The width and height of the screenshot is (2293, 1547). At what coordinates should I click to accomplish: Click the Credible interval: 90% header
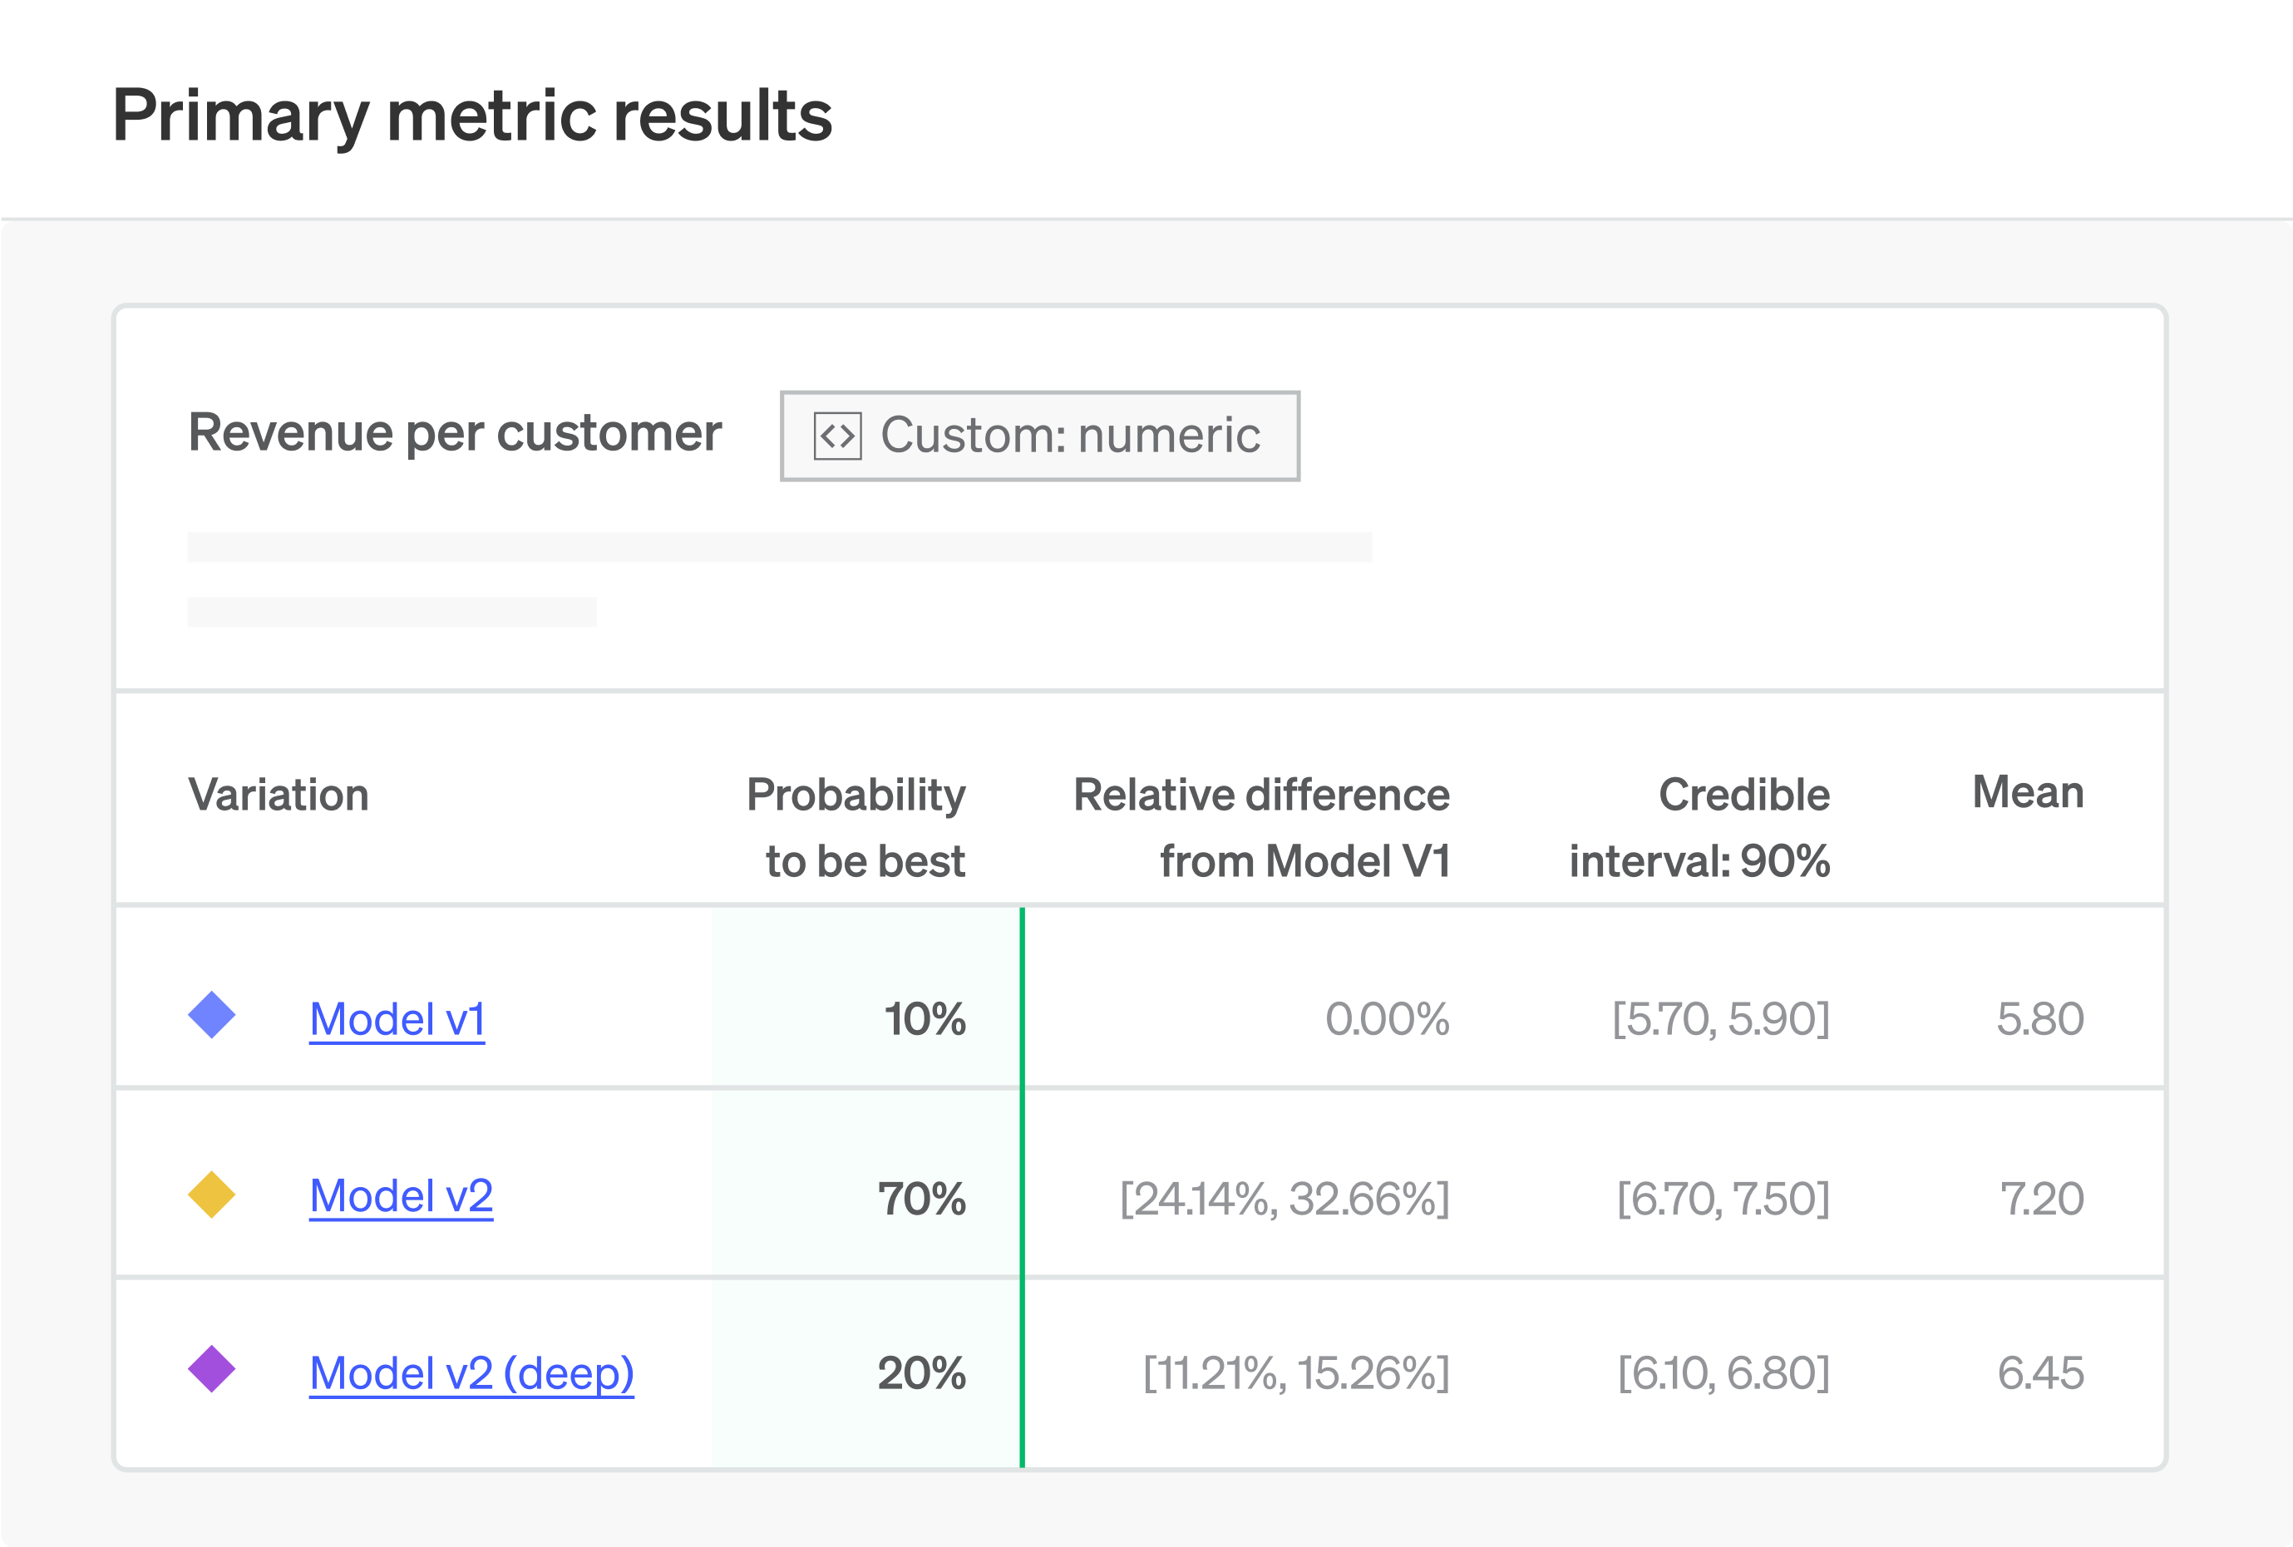pyautogui.click(x=1699, y=827)
